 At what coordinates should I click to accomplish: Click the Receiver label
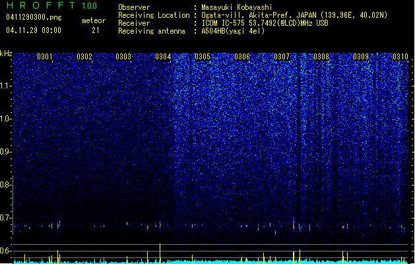coord(134,23)
